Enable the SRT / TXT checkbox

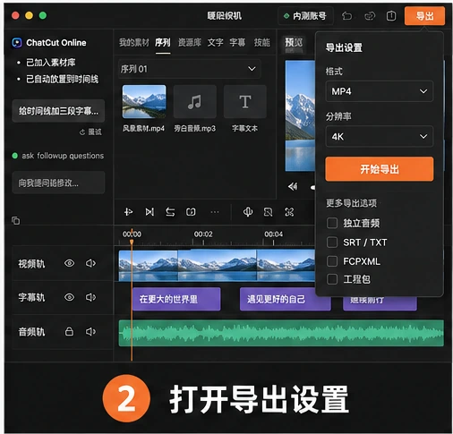pyautogui.click(x=332, y=243)
